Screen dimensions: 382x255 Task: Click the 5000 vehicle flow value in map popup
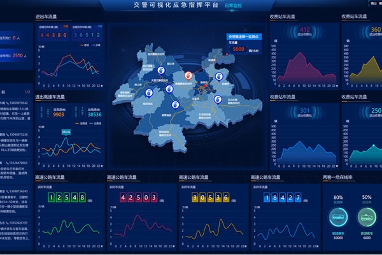pyautogui.click(x=238, y=48)
